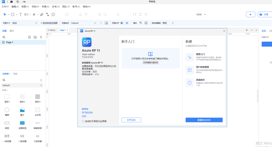
Task: Click the add folder icon
Action: point(35,37)
